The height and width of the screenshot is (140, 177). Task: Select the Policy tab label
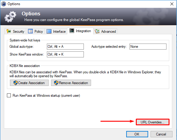coord(39,32)
